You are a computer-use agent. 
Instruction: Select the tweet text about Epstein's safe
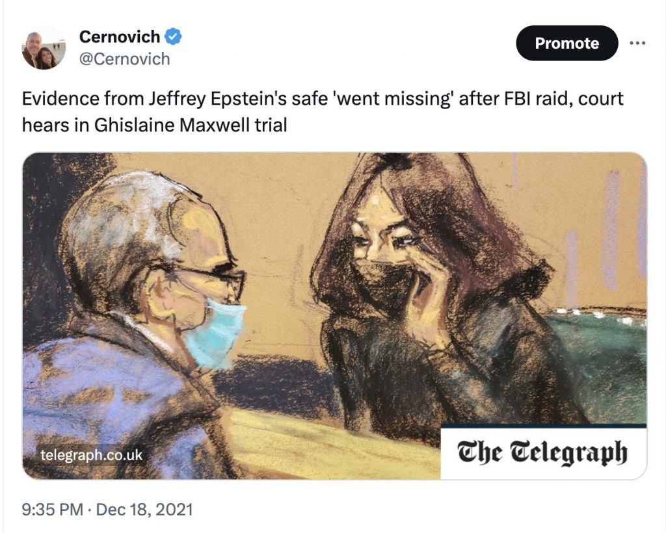(323, 112)
